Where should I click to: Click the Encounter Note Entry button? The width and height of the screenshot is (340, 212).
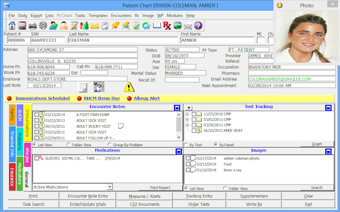tap(88, 196)
